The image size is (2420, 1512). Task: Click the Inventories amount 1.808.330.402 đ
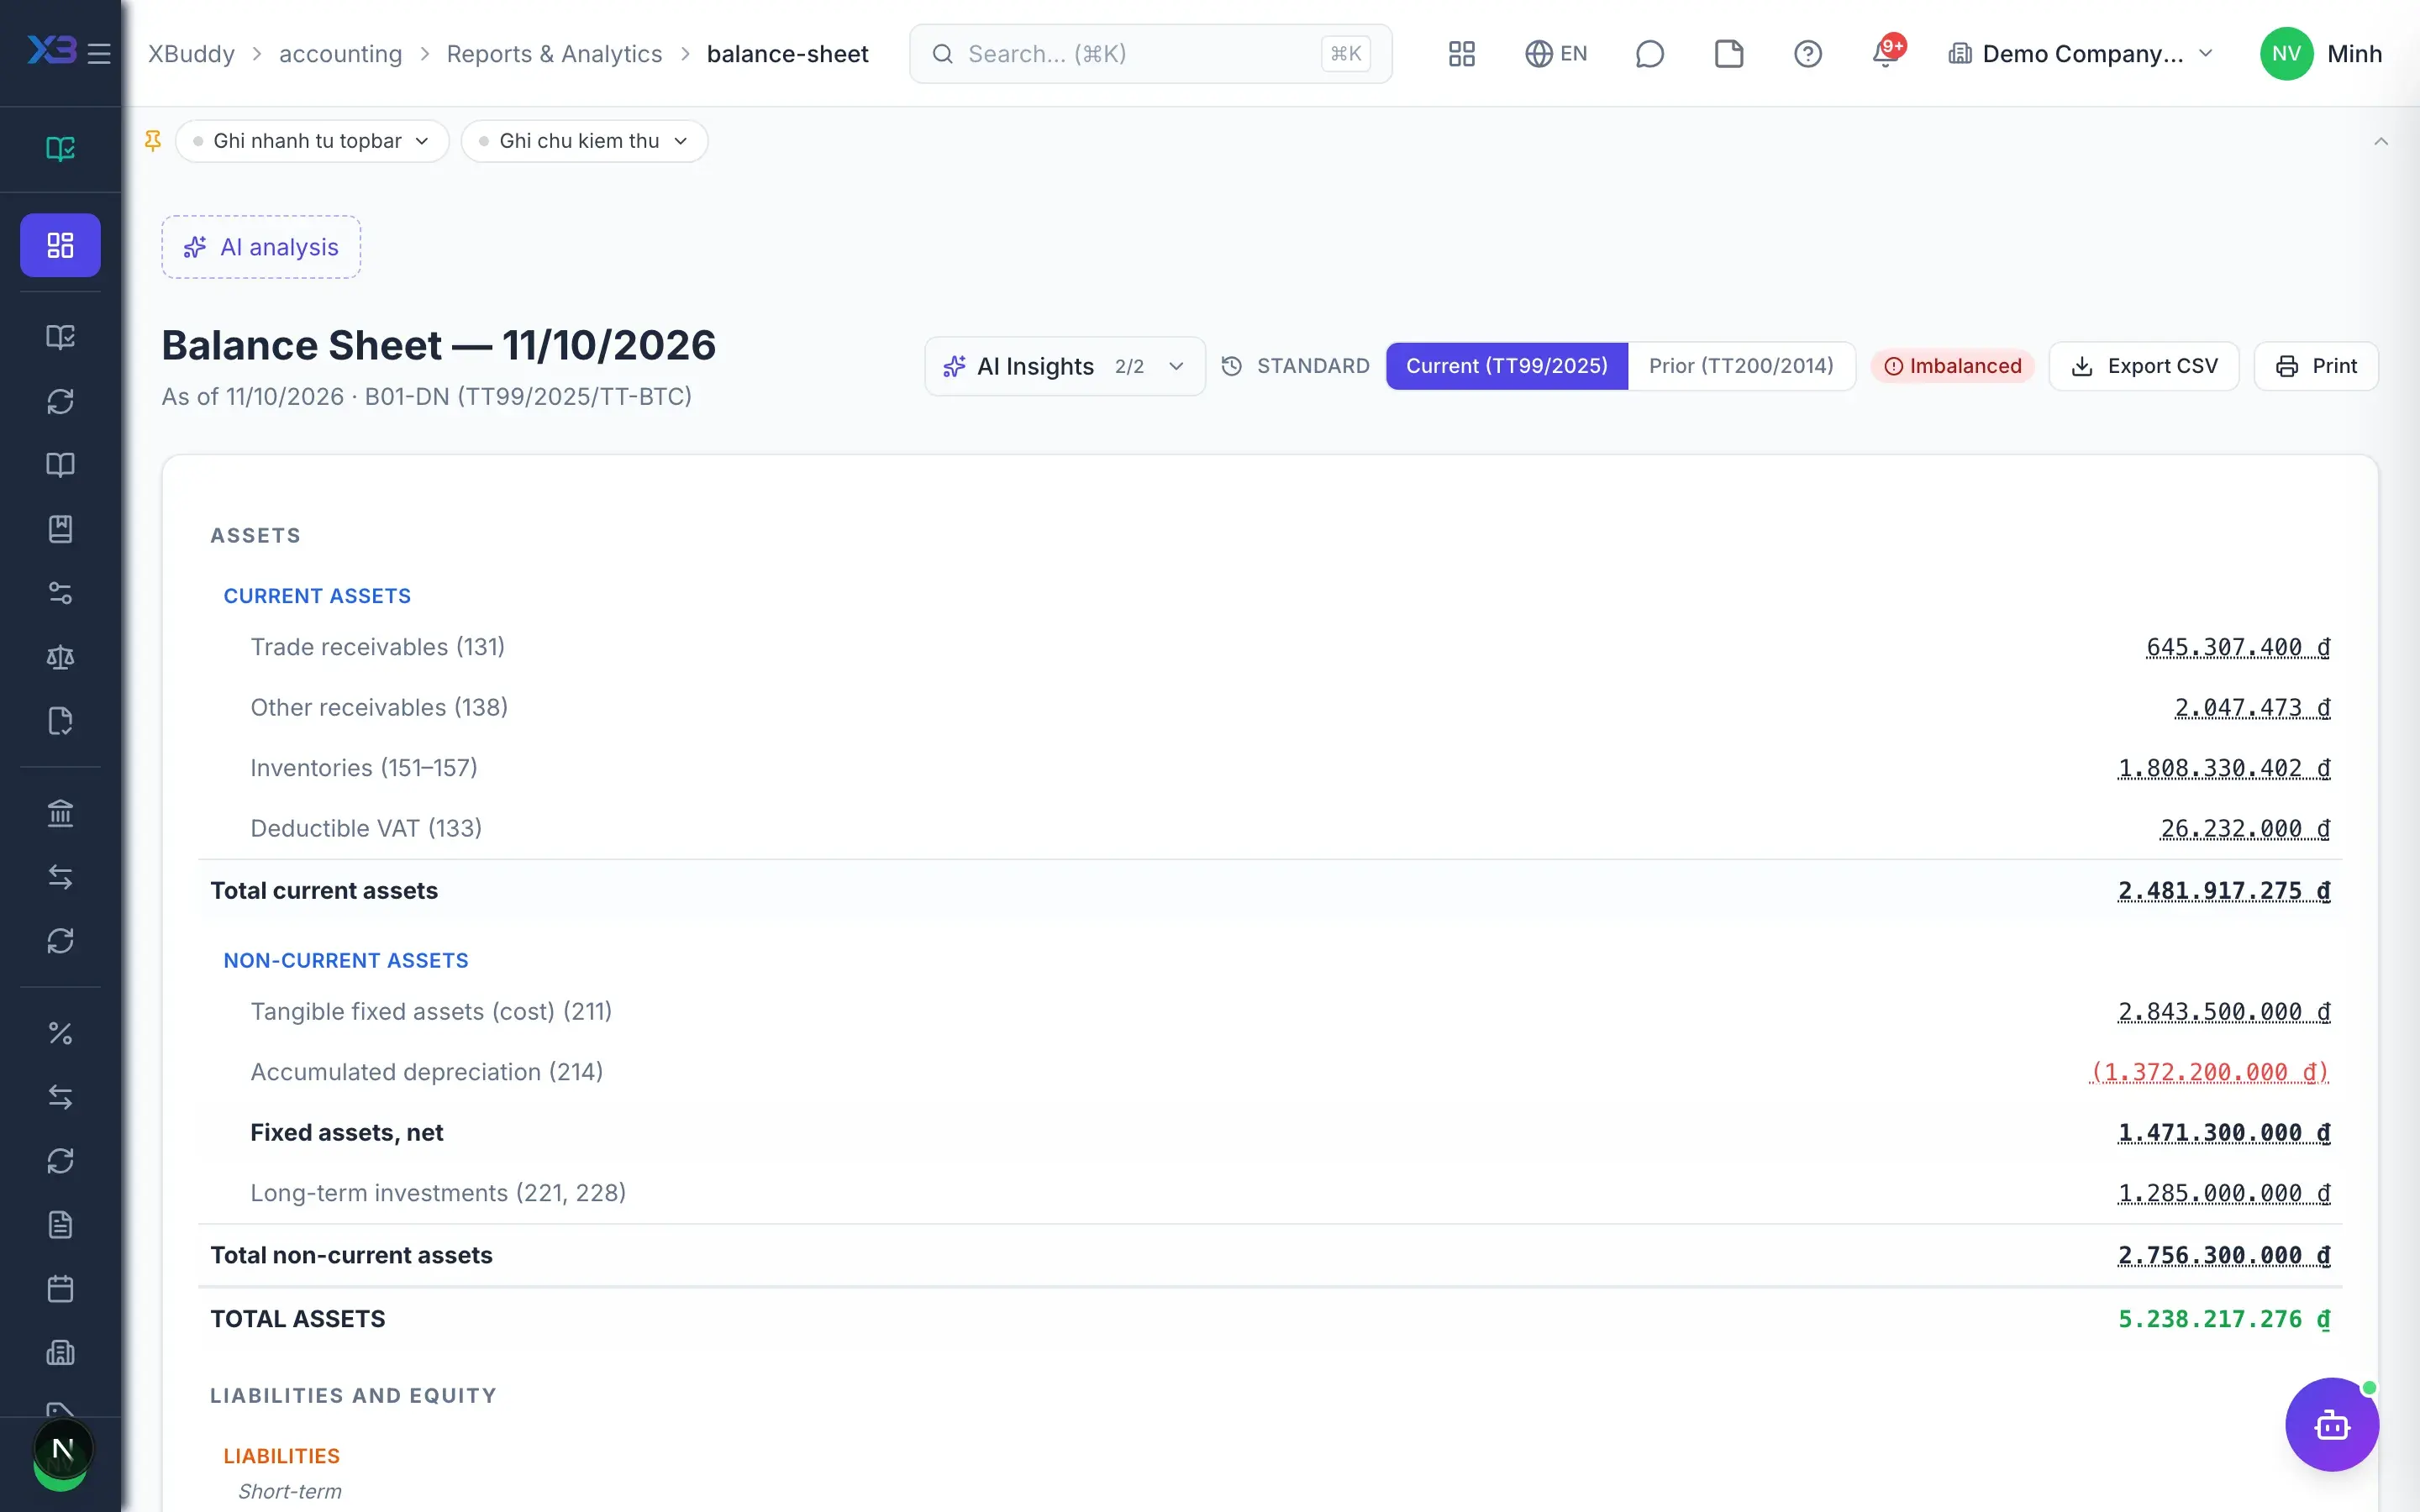pos(2224,768)
